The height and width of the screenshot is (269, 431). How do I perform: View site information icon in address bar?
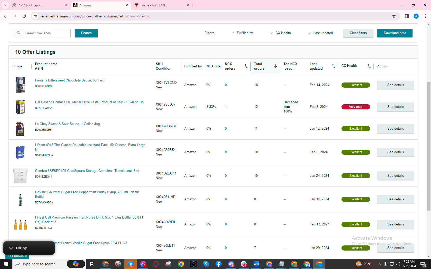35,16
